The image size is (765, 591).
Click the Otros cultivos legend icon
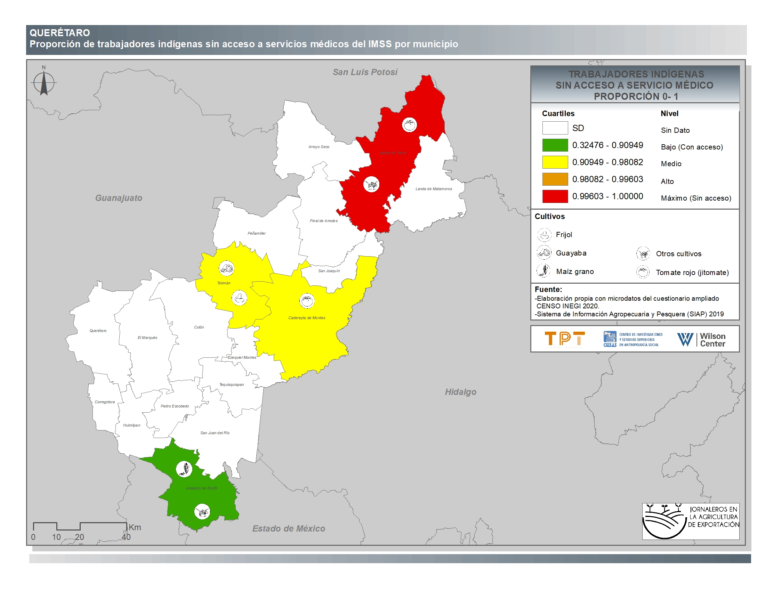tap(643, 253)
